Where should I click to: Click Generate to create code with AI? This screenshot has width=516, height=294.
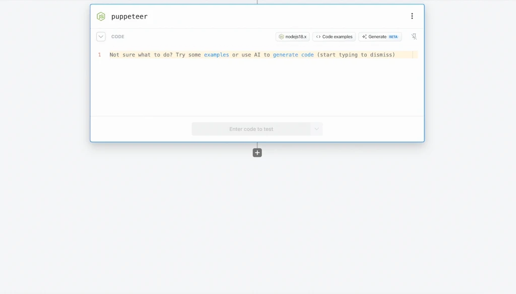(377, 37)
